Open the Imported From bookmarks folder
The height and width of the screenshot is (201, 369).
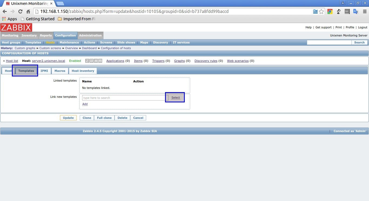[x=76, y=19]
